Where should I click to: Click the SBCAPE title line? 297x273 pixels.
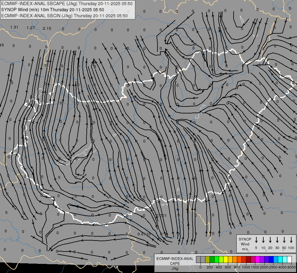click(x=67, y=4)
